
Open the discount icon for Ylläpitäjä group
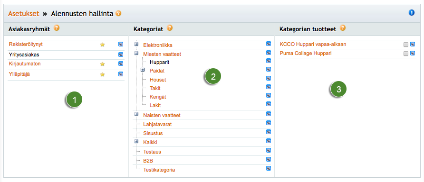click(121, 74)
